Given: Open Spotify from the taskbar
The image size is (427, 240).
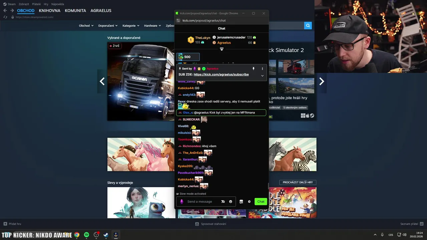Looking at the screenshot, I should tap(86, 235).
